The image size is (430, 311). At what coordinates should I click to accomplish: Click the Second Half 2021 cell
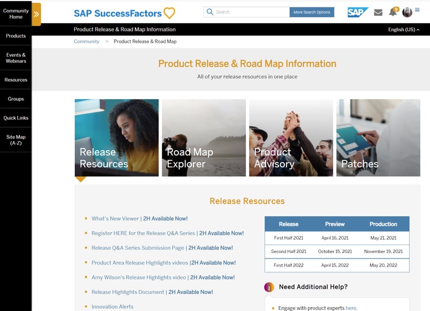[x=289, y=251]
